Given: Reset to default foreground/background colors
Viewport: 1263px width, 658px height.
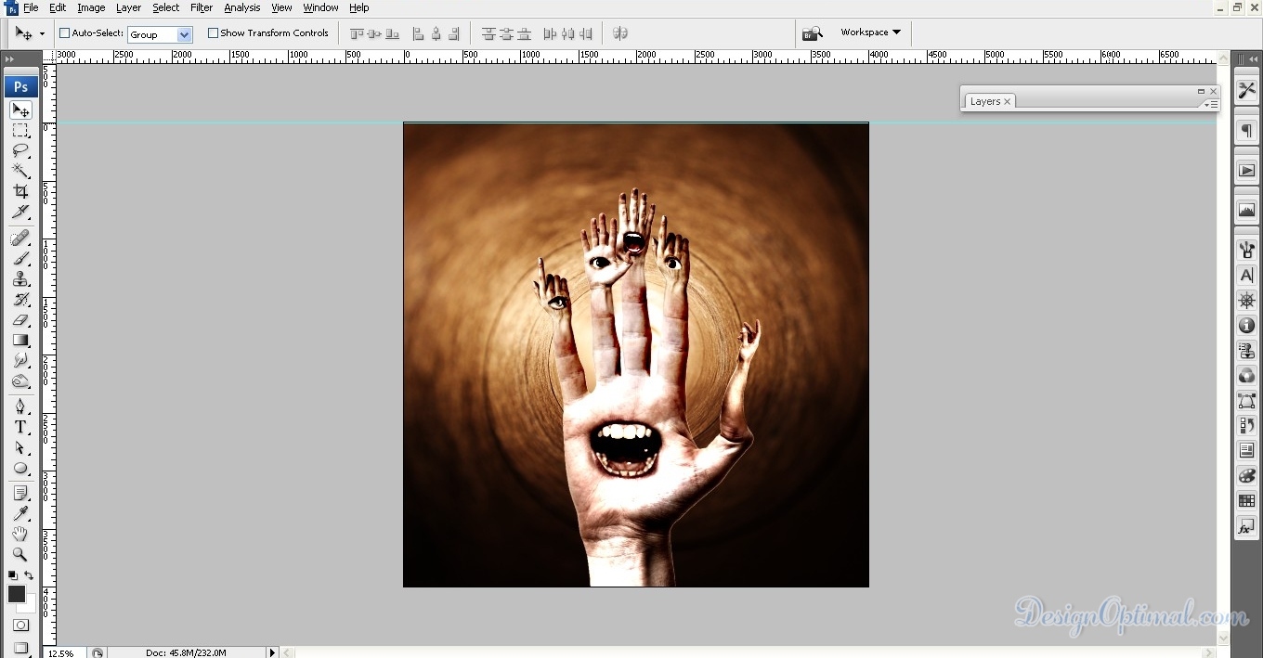Looking at the screenshot, I should 12,575.
